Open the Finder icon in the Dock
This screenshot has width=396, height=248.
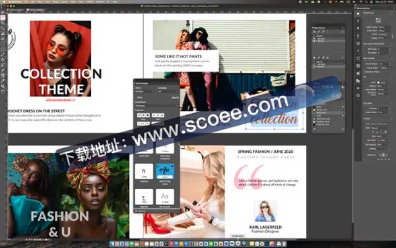(x=112, y=243)
